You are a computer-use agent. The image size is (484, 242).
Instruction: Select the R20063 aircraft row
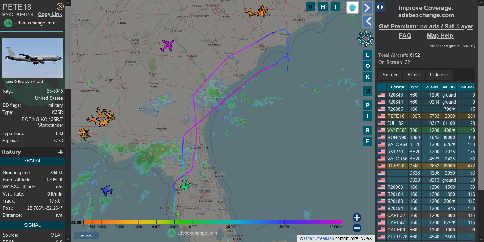point(426,187)
